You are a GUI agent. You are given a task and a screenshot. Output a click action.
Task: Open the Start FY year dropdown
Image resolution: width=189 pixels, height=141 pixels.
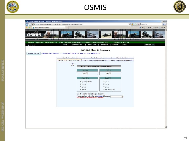point(86,73)
